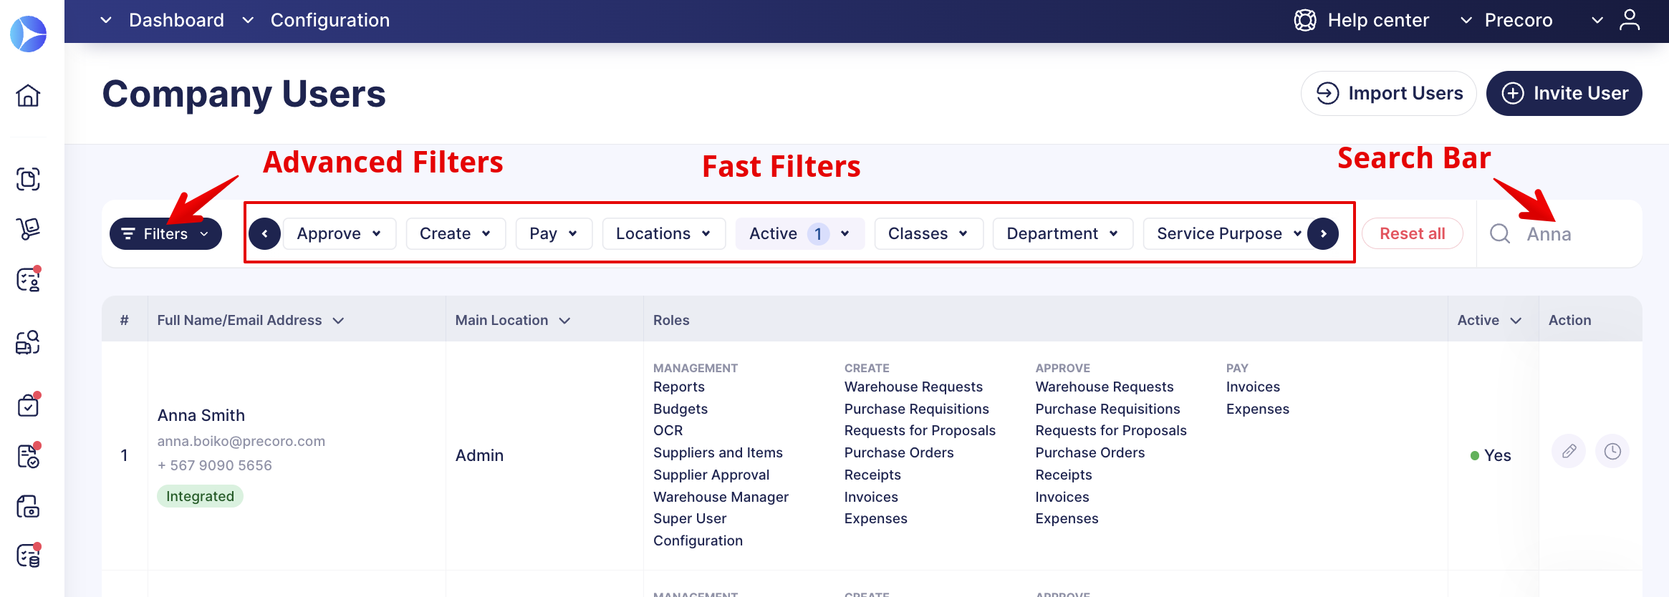The height and width of the screenshot is (597, 1669).
Task: Expand the Approve fast filter
Action: [339, 234]
